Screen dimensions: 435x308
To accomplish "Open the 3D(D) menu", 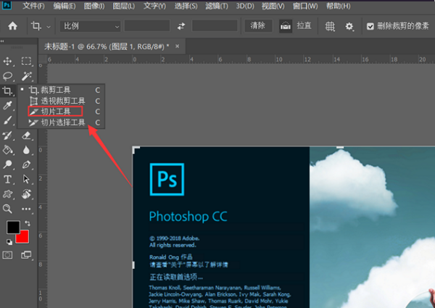I will point(245,6).
